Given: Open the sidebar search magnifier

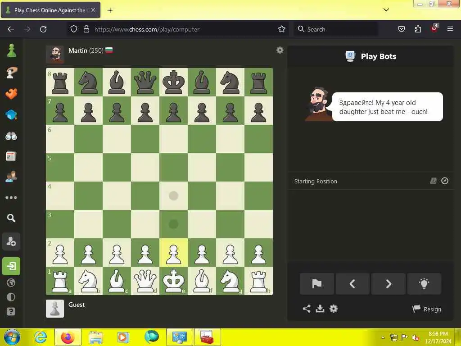Looking at the screenshot, I should (x=11, y=218).
